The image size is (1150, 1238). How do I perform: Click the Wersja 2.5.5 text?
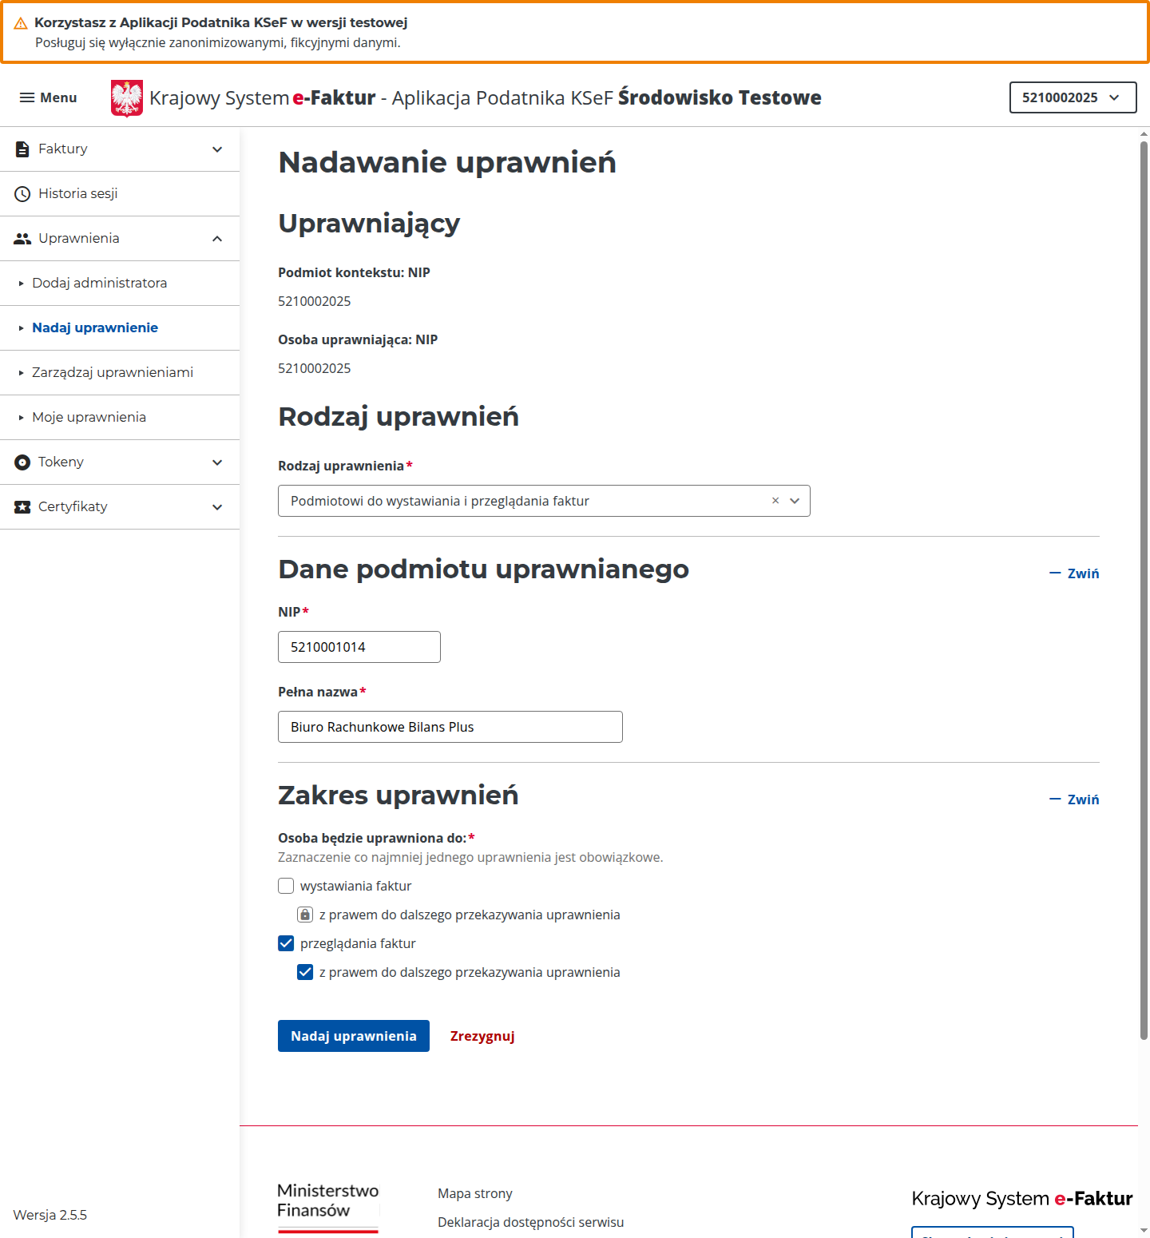point(50,1215)
